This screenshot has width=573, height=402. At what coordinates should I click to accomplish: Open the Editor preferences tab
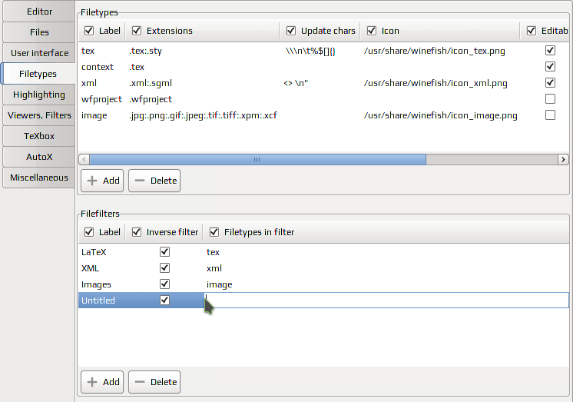coord(39,12)
